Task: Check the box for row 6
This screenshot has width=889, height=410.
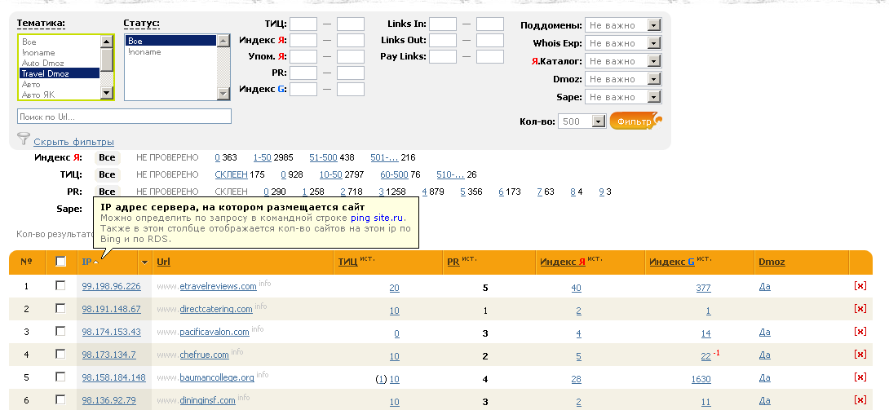Action: point(60,399)
